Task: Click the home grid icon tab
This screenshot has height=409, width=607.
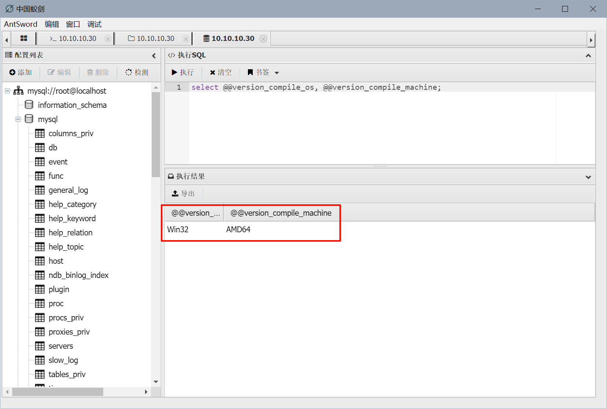Action: pyautogui.click(x=24, y=39)
